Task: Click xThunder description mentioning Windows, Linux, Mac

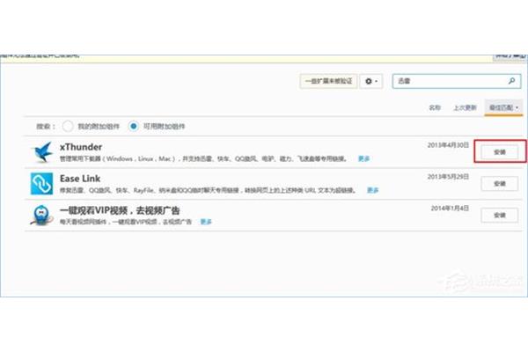Action: [x=204, y=158]
